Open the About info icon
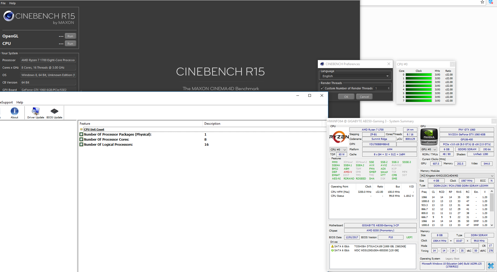Screen dimensions: 497x272 [x=14, y=111]
